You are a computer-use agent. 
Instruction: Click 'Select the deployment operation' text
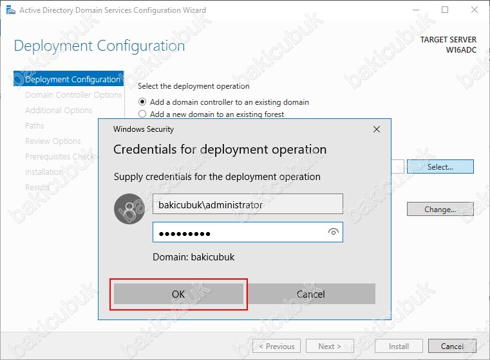coord(193,86)
